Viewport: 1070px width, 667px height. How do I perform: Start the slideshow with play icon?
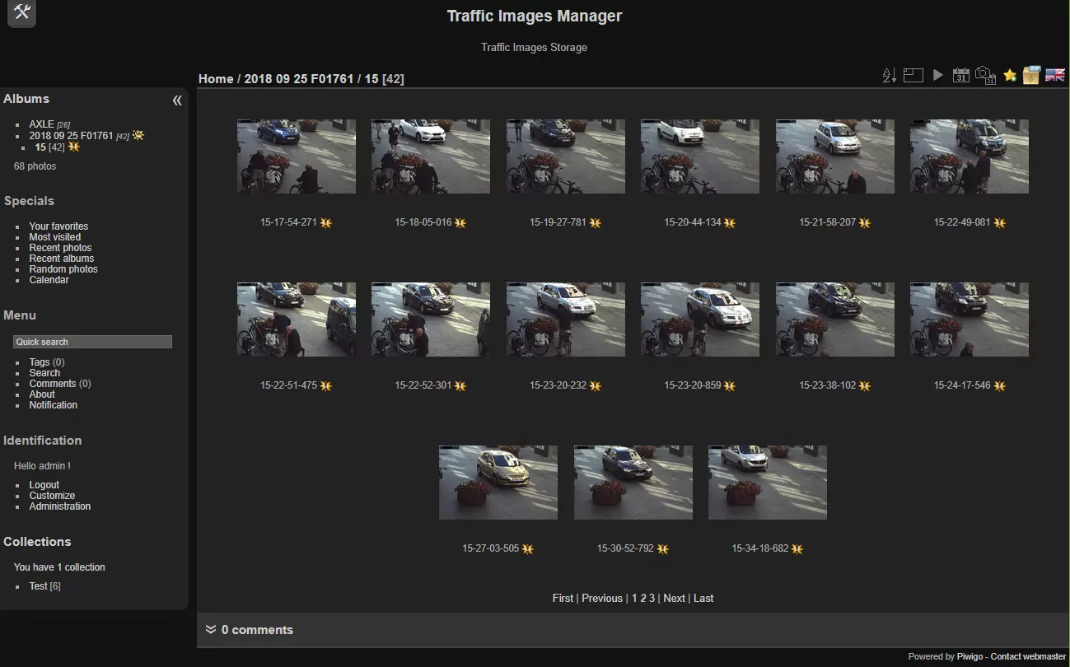click(x=937, y=76)
